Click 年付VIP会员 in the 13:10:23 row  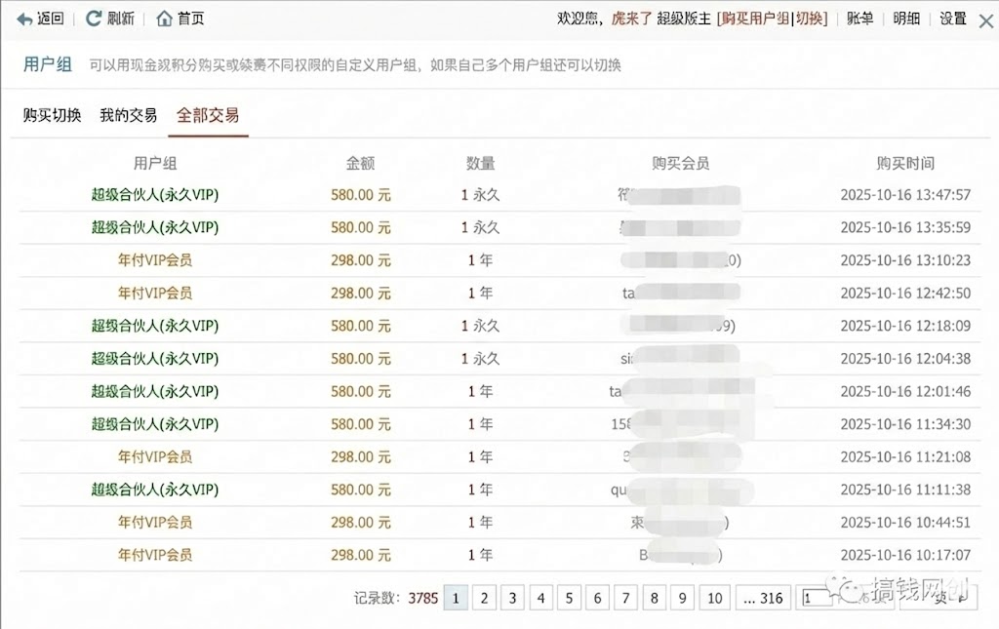[155, 260]
